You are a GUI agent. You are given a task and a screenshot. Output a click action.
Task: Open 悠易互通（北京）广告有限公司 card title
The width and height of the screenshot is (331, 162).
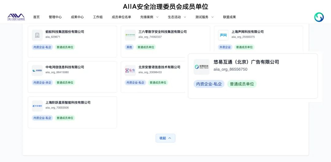point(246,62)
